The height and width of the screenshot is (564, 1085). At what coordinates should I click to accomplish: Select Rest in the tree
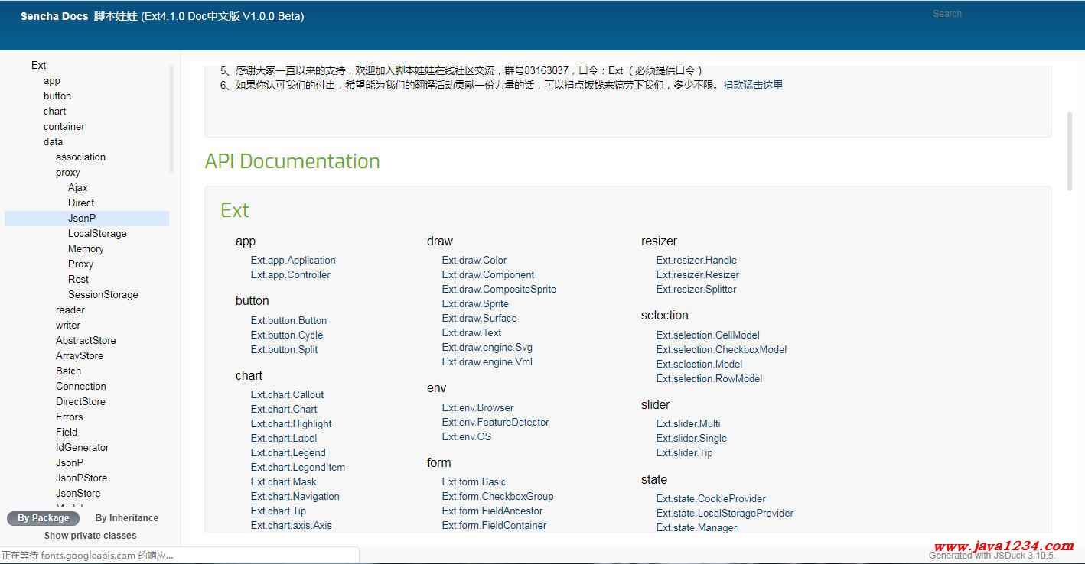click(x=78, y=280)
